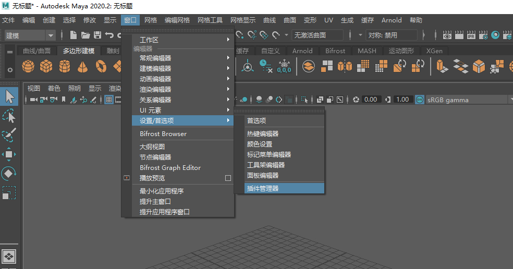Expand the 常规编辑器 submenu

pyautogui.click(x=183, y=58)
